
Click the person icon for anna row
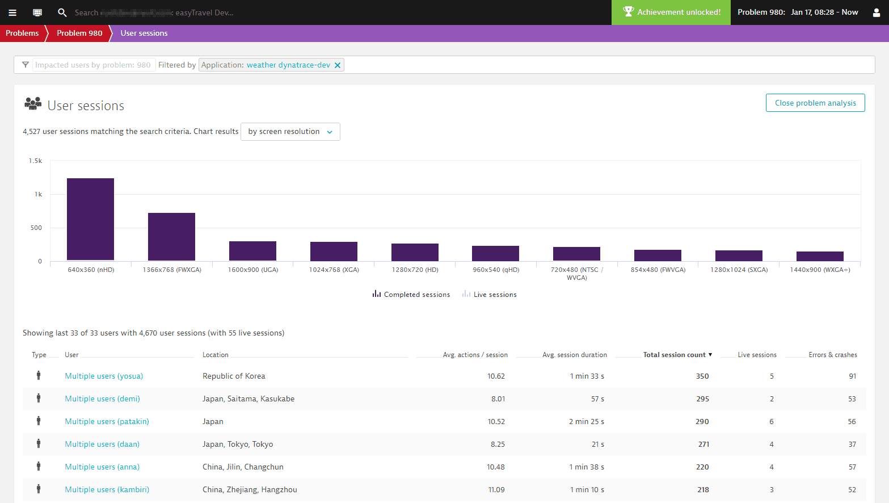coord(39,466)
